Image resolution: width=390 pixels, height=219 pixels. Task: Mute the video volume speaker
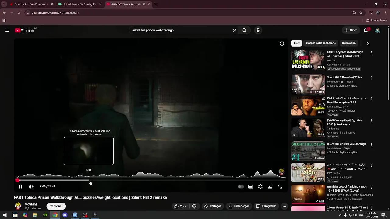point(31,186)
